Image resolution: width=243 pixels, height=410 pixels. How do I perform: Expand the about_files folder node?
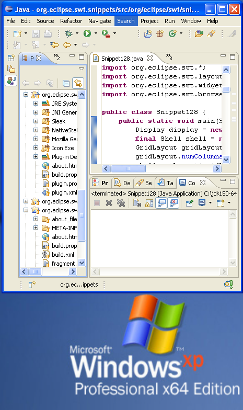pyautogui.click(x=36, y=219)
